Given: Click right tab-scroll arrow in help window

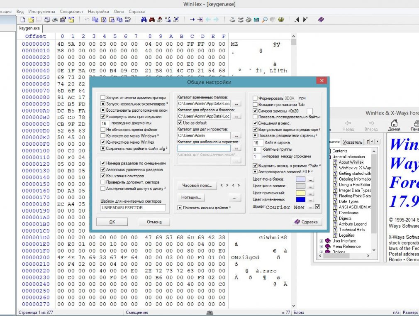Looking at the screenshot, I should pos(378,141).
